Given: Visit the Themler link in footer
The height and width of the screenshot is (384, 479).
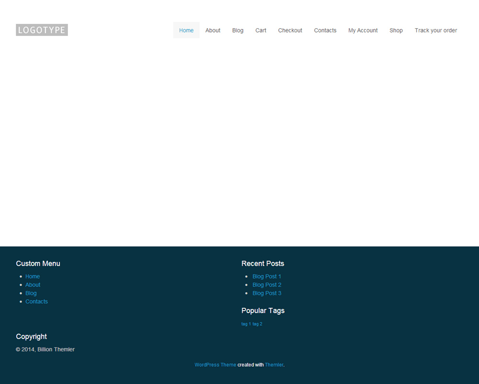Looking at the screenshot, I should pyautogui.click(x=274, y=365).
